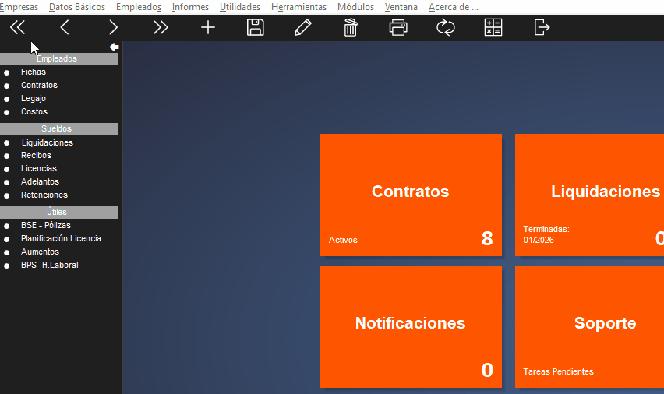Exit using the logout door icon

click(542, 28)
